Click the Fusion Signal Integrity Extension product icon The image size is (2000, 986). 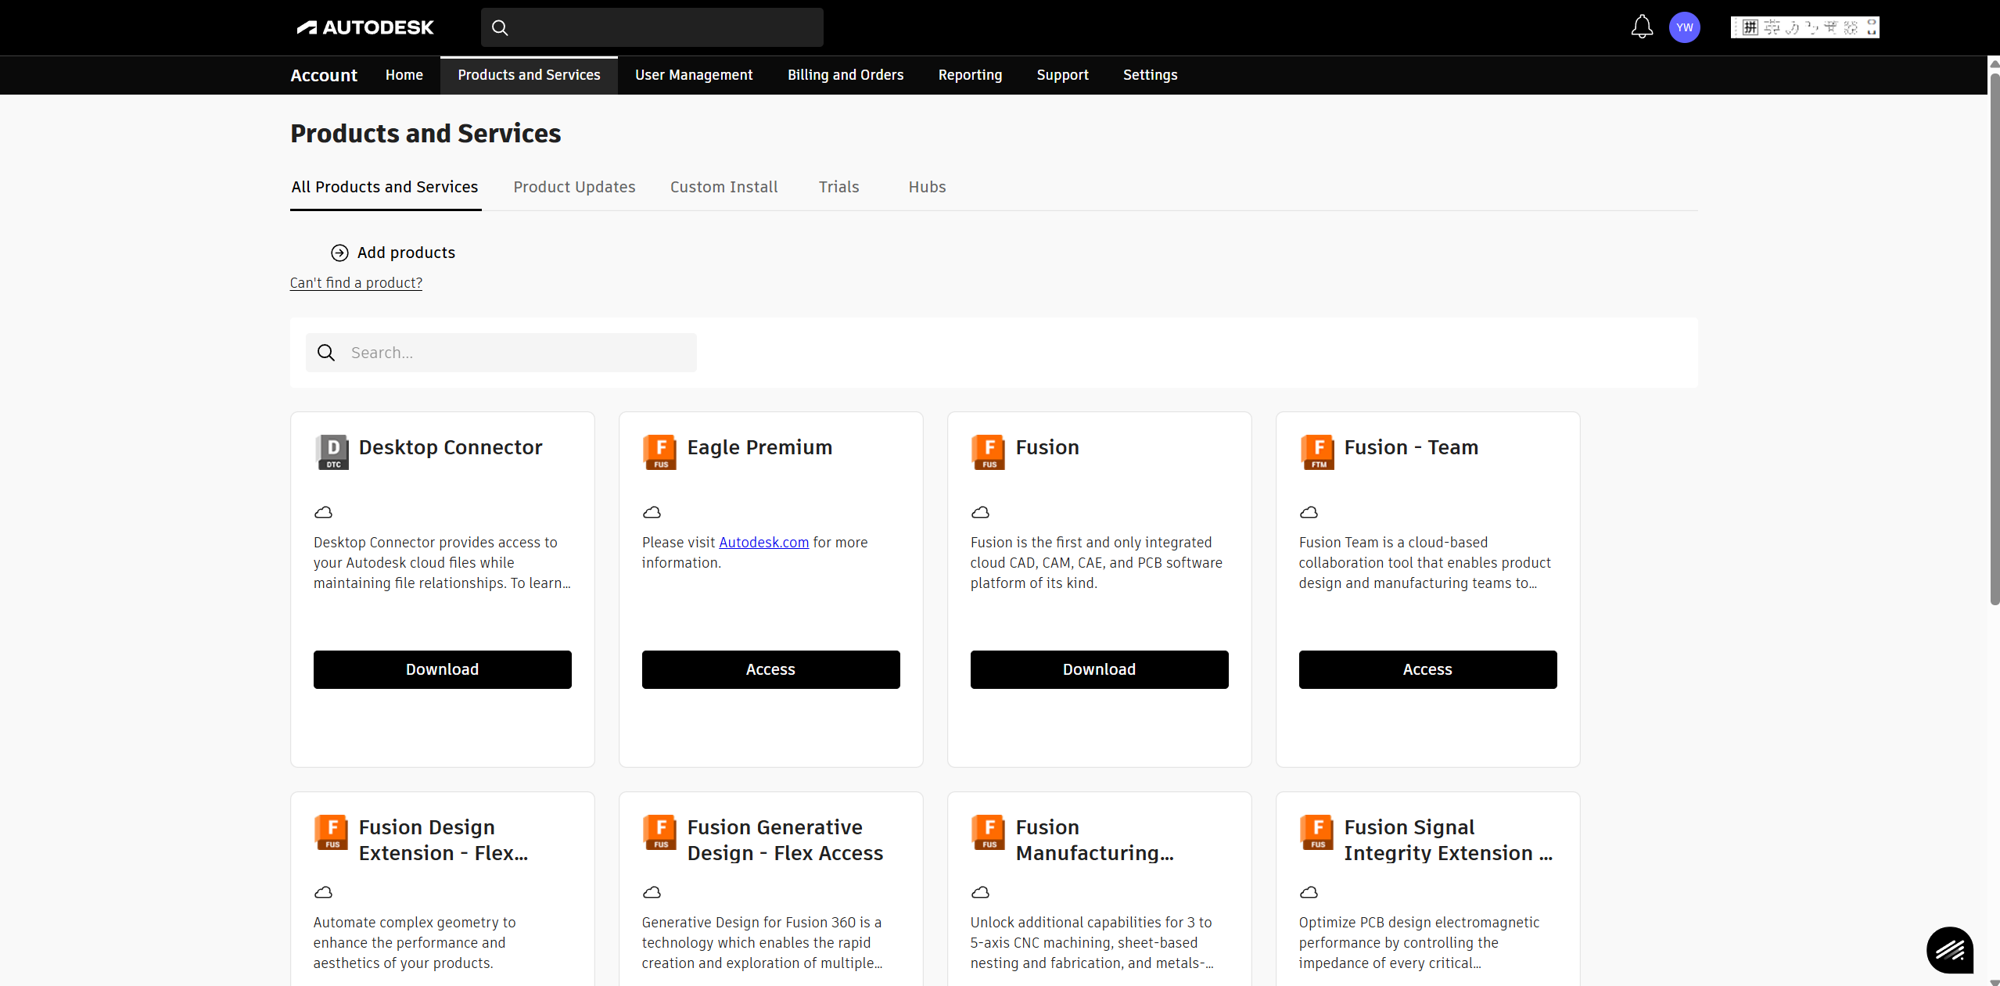[1317, 832]
